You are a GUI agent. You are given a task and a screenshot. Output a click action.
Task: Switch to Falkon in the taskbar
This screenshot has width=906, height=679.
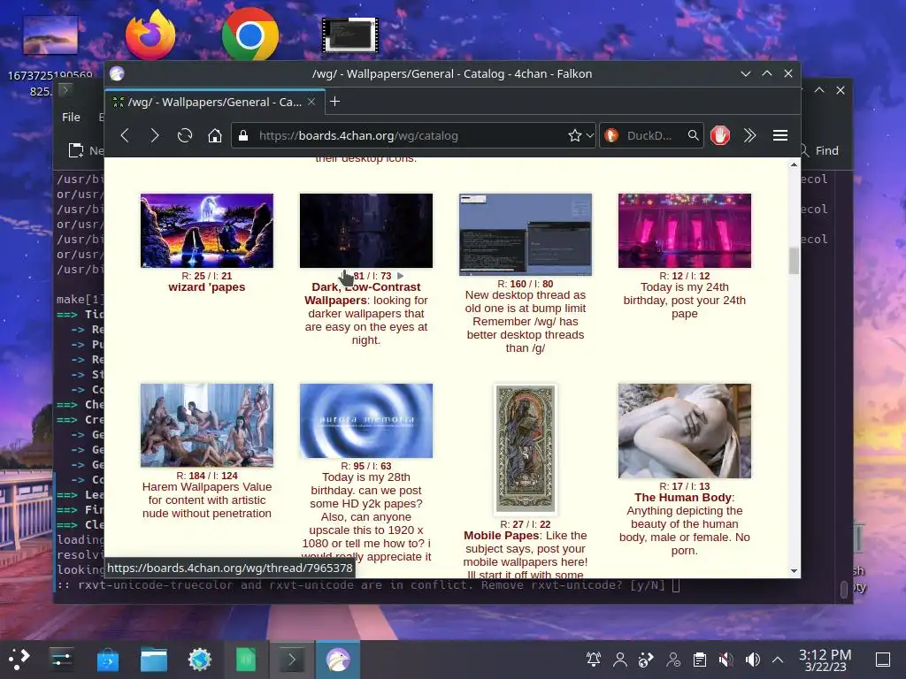(338, 660)
